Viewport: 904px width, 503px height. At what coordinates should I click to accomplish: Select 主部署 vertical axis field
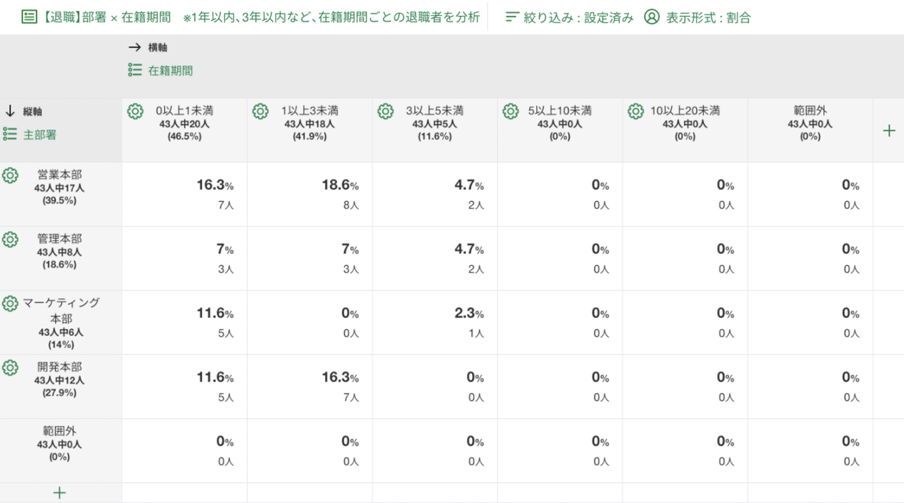pyautogui.click(x=39, y=135)
